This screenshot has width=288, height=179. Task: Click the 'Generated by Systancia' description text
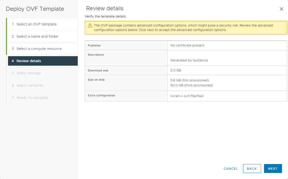tap(189, 60)
